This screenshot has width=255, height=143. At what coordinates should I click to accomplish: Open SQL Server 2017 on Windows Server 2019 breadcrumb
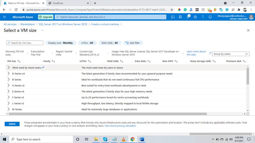[63, 24]
